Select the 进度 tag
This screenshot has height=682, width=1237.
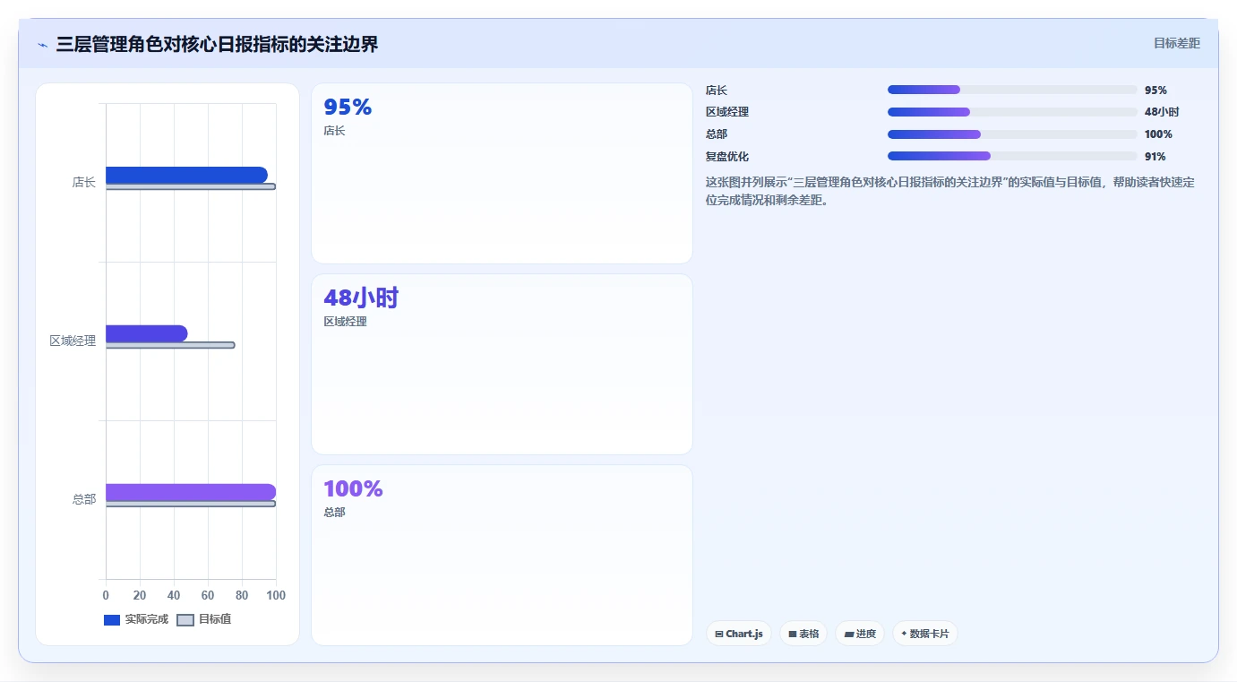click(860, 634)
